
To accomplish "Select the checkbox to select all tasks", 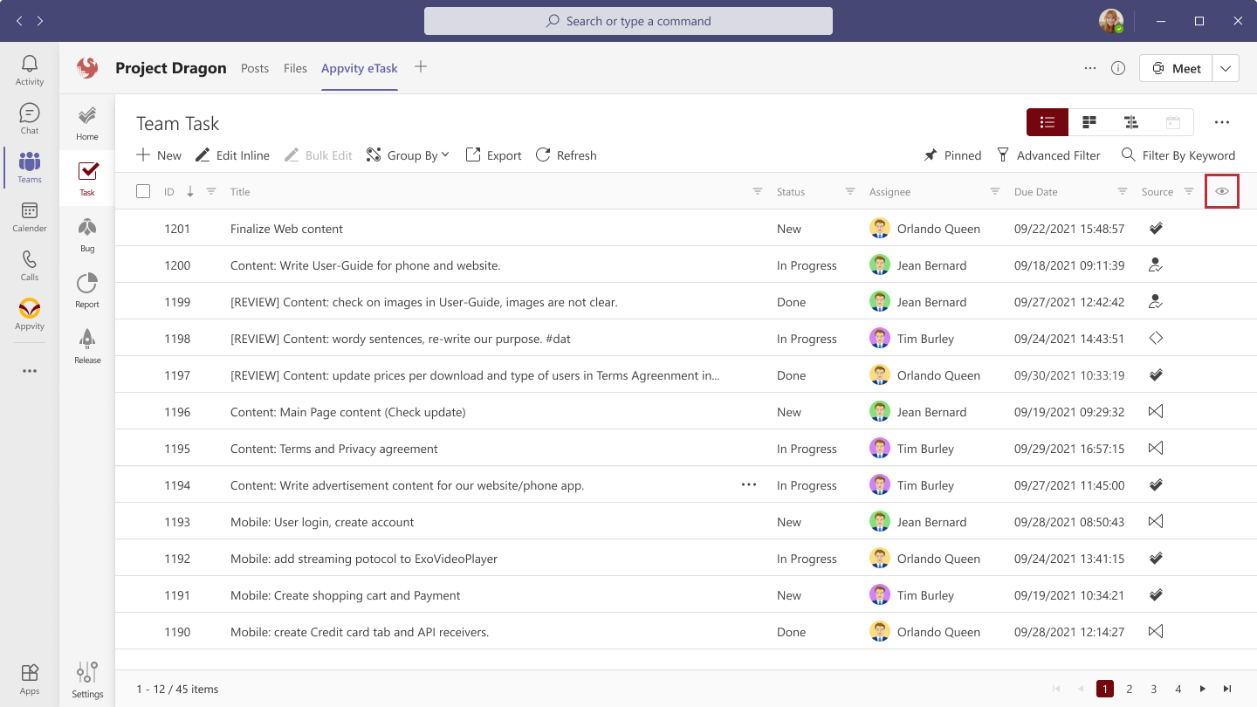I will pos(143,190).
